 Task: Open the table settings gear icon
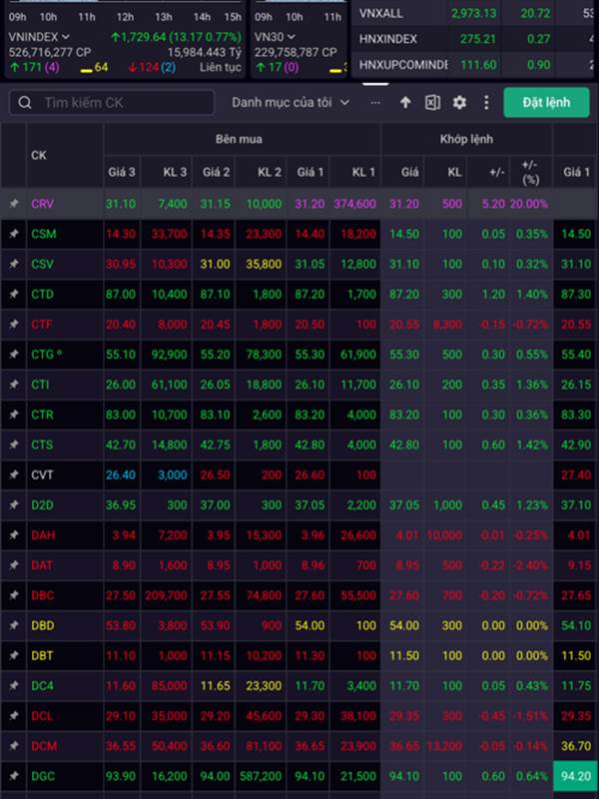459,103
